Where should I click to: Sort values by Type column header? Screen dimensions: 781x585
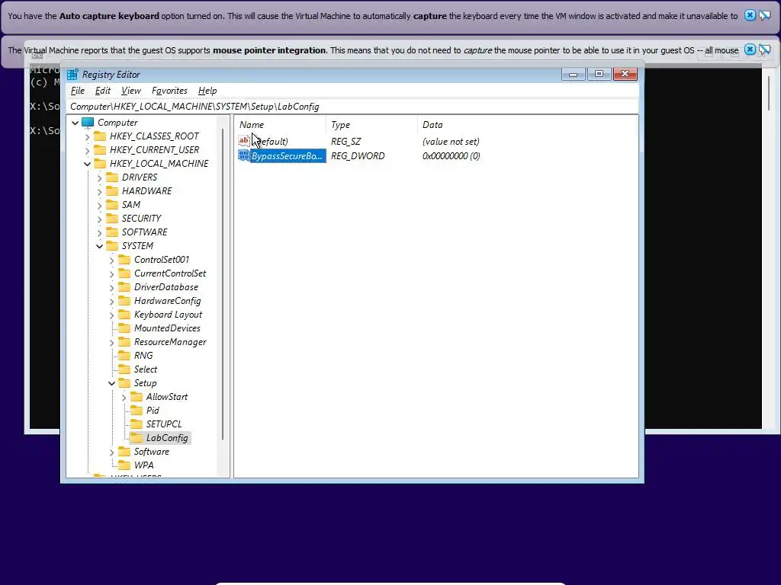click(371, 125)
